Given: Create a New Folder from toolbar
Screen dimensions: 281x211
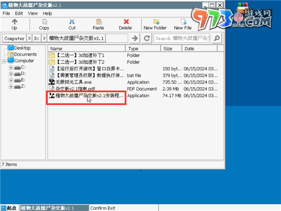Looking at the screenshot, I should click(155, 22).
